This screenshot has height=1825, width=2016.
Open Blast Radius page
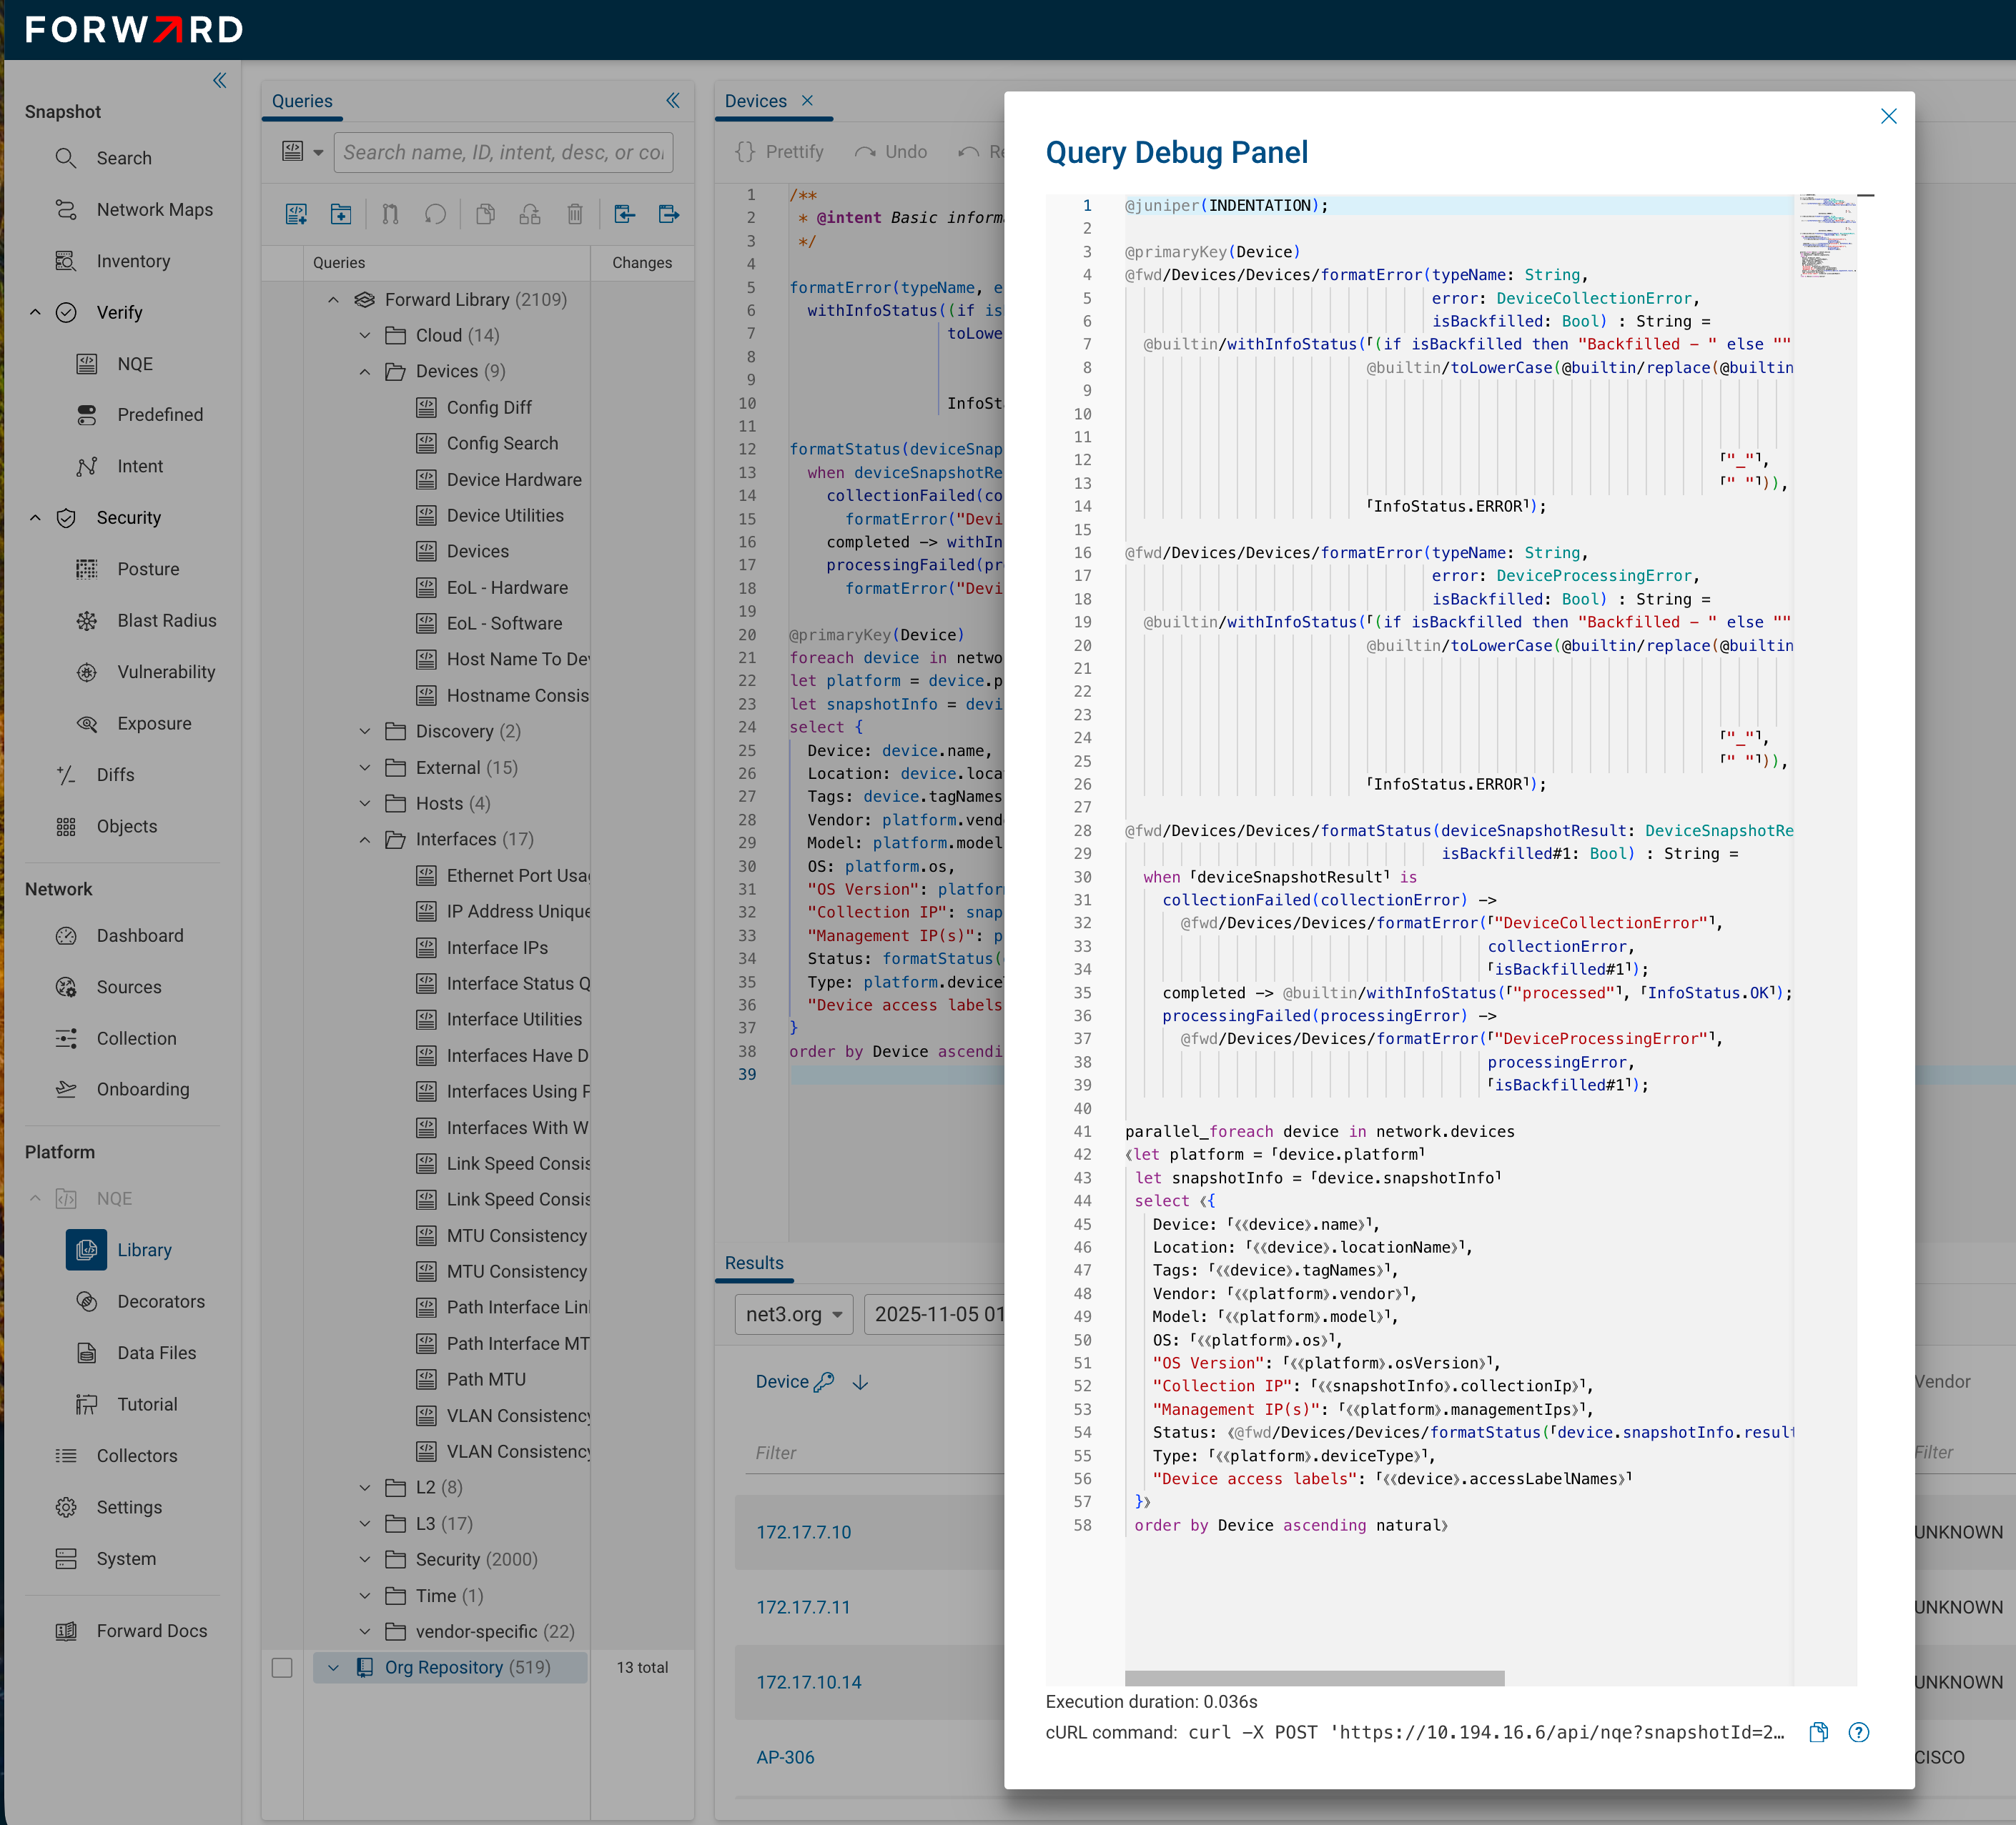click(166, 621)
